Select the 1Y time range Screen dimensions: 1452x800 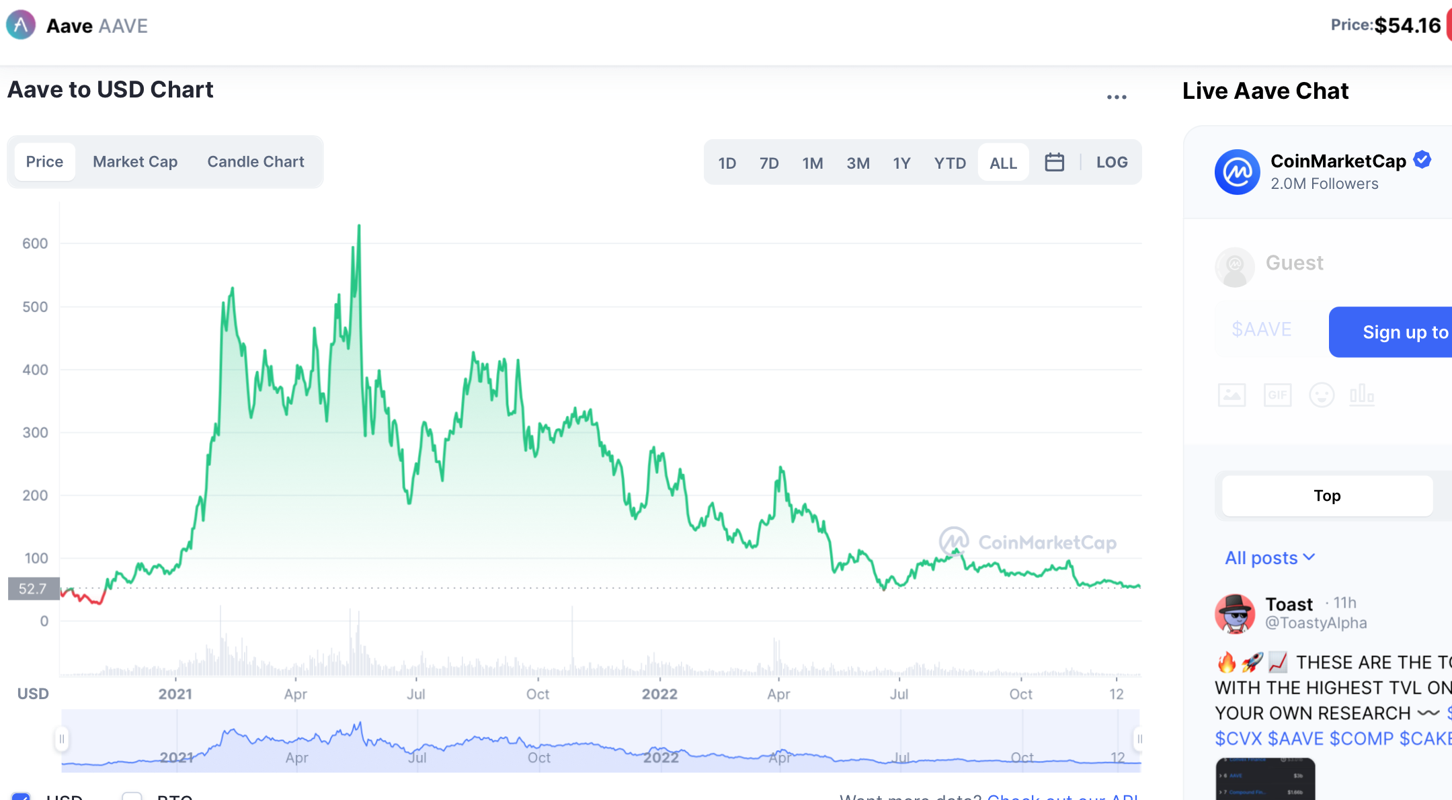[x=901, y=163]
